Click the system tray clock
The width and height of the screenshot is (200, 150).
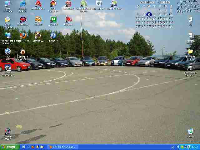[194, 147]
